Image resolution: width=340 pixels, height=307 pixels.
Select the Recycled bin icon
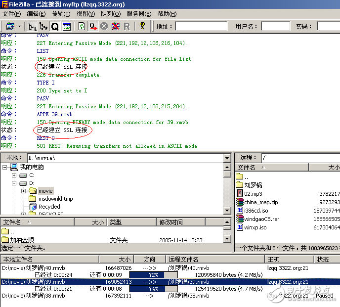pos(33,207)
